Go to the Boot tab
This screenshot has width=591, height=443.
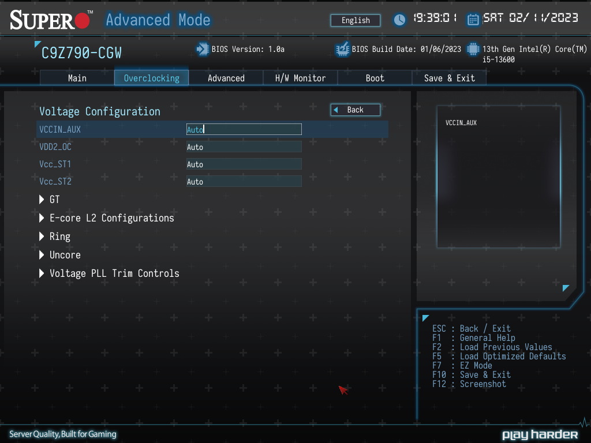(x=375, y=78)
